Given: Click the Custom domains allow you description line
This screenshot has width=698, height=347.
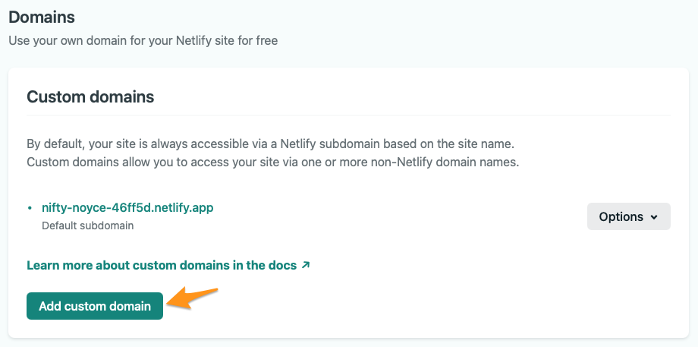Looking at the screenshot, I should 273,162.
